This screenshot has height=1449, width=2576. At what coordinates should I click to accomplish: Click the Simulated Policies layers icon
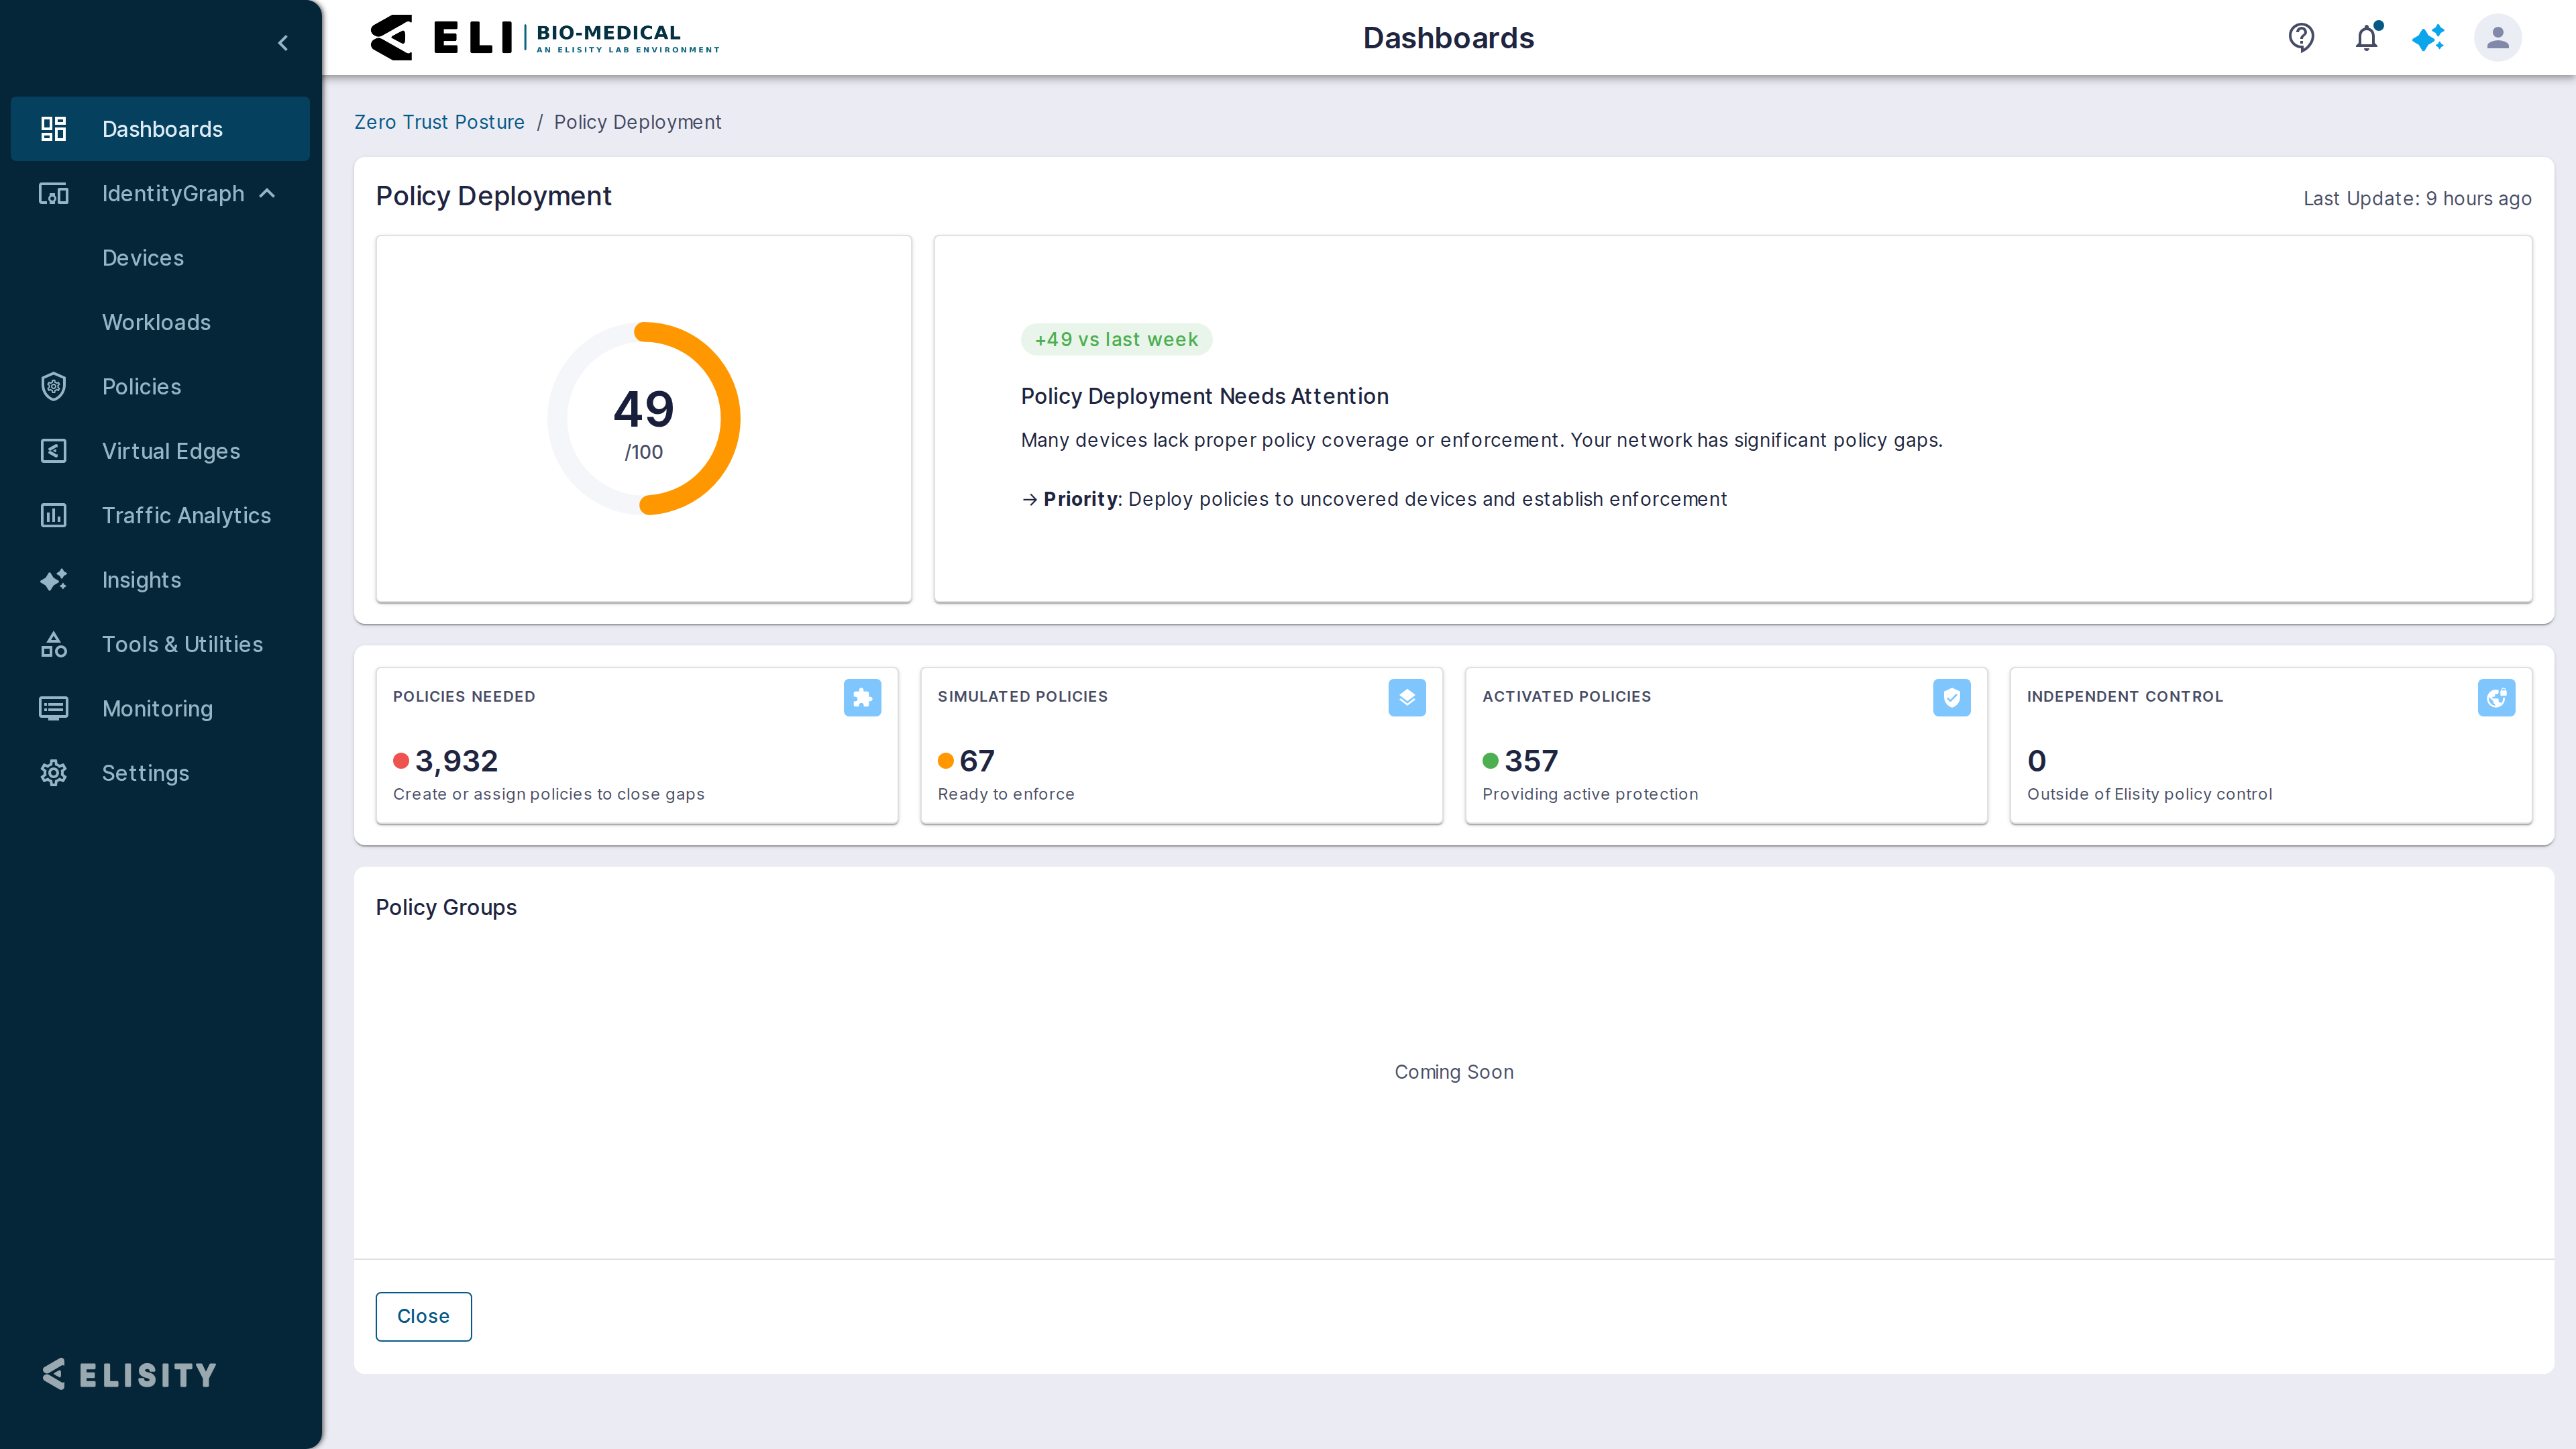point(1407,698)
